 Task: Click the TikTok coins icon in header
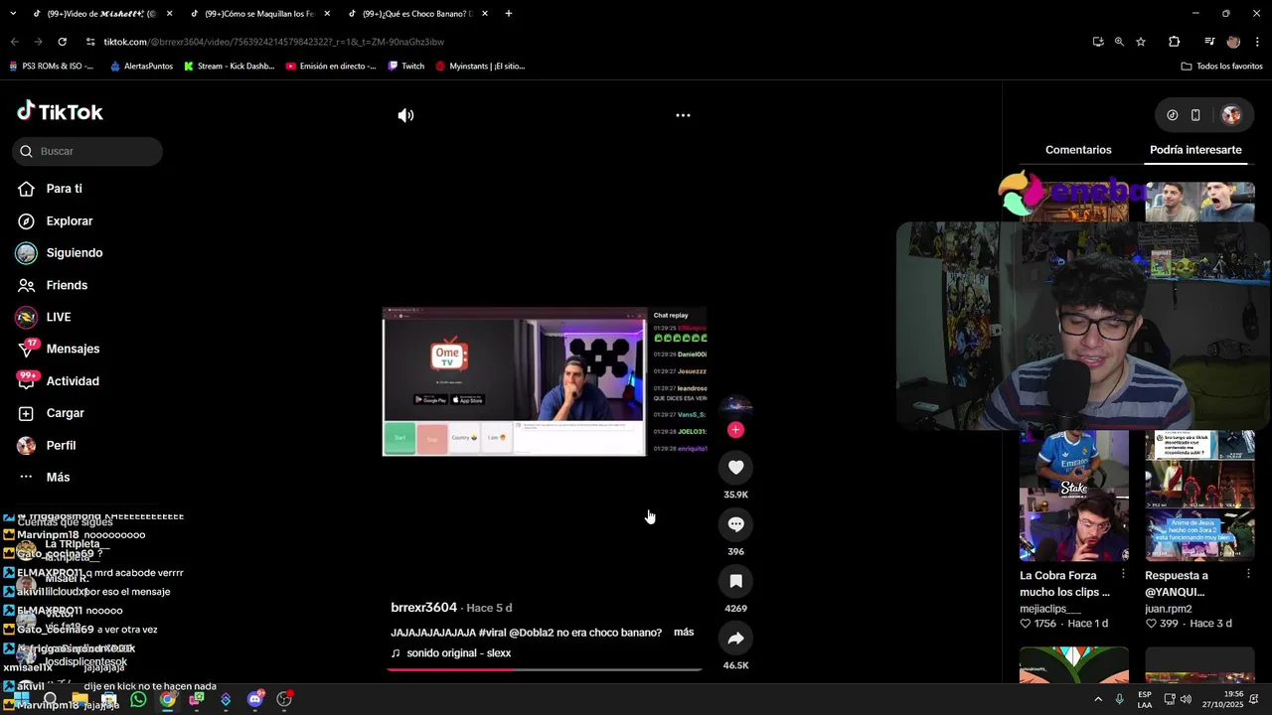[1173, 115]
